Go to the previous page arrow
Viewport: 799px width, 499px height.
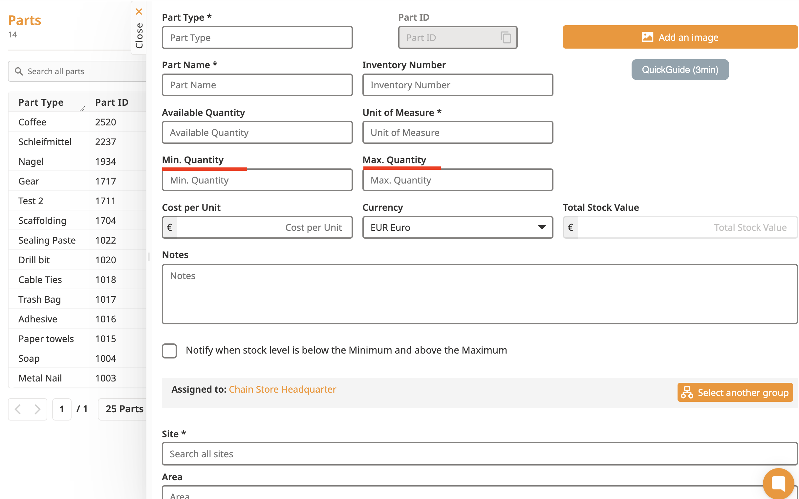point(18,409)
